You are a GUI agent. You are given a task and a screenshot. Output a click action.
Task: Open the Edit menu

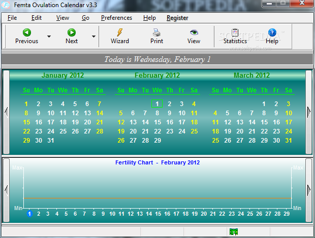(37, 18)
